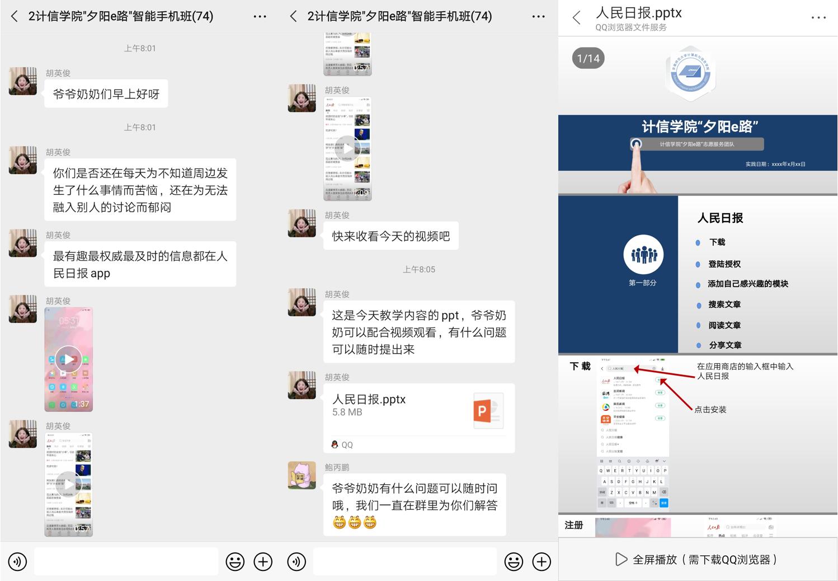
Task: Open more options in pptx viewer
Action: pyautogui.click(x=818, y=18)
